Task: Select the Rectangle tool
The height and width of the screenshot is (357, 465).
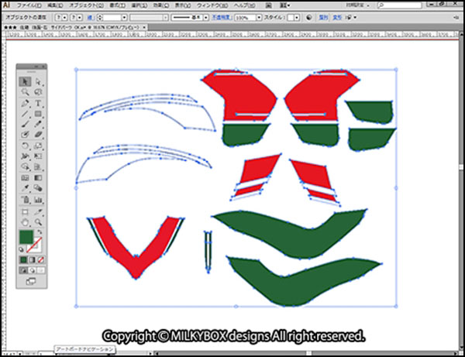Action: [38, 114]
